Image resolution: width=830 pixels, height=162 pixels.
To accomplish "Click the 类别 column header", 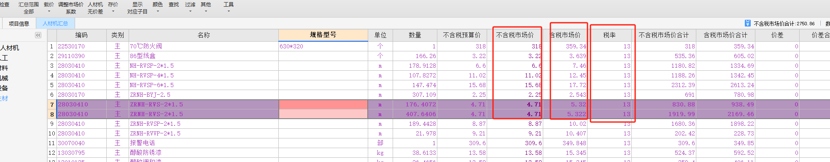I will [x=118, y=35].
